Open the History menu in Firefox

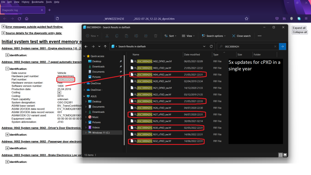point(26,2)
